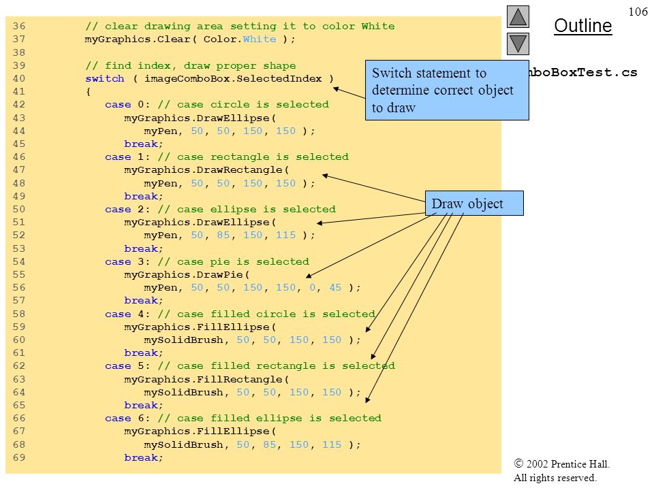The image size is (654, 490).
Task: Click the break statement on line 69
Action: (x=144, y=458)
